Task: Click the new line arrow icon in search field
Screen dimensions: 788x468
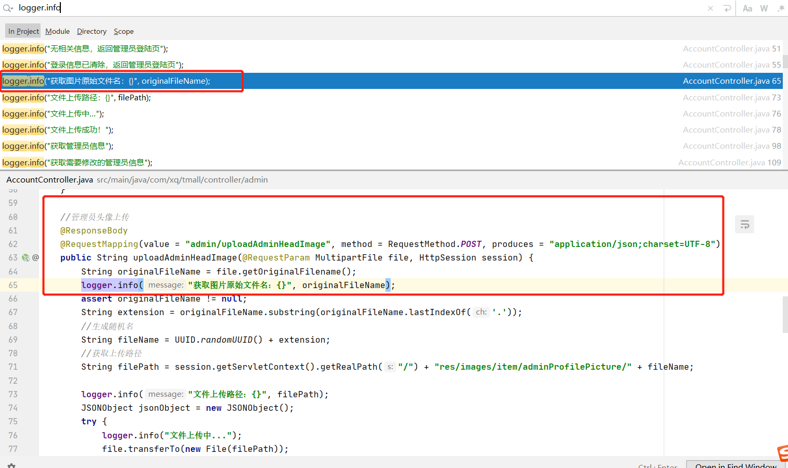Action: [x=727, y=8]
